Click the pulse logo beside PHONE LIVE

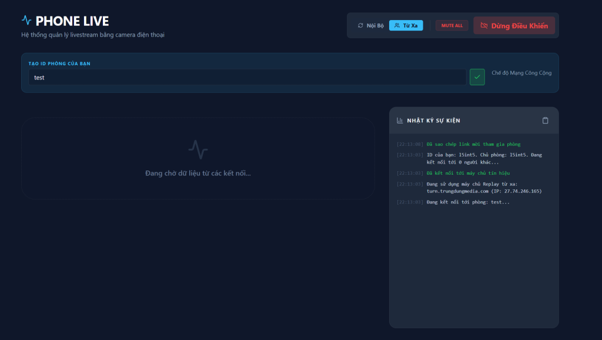(26, 20)
